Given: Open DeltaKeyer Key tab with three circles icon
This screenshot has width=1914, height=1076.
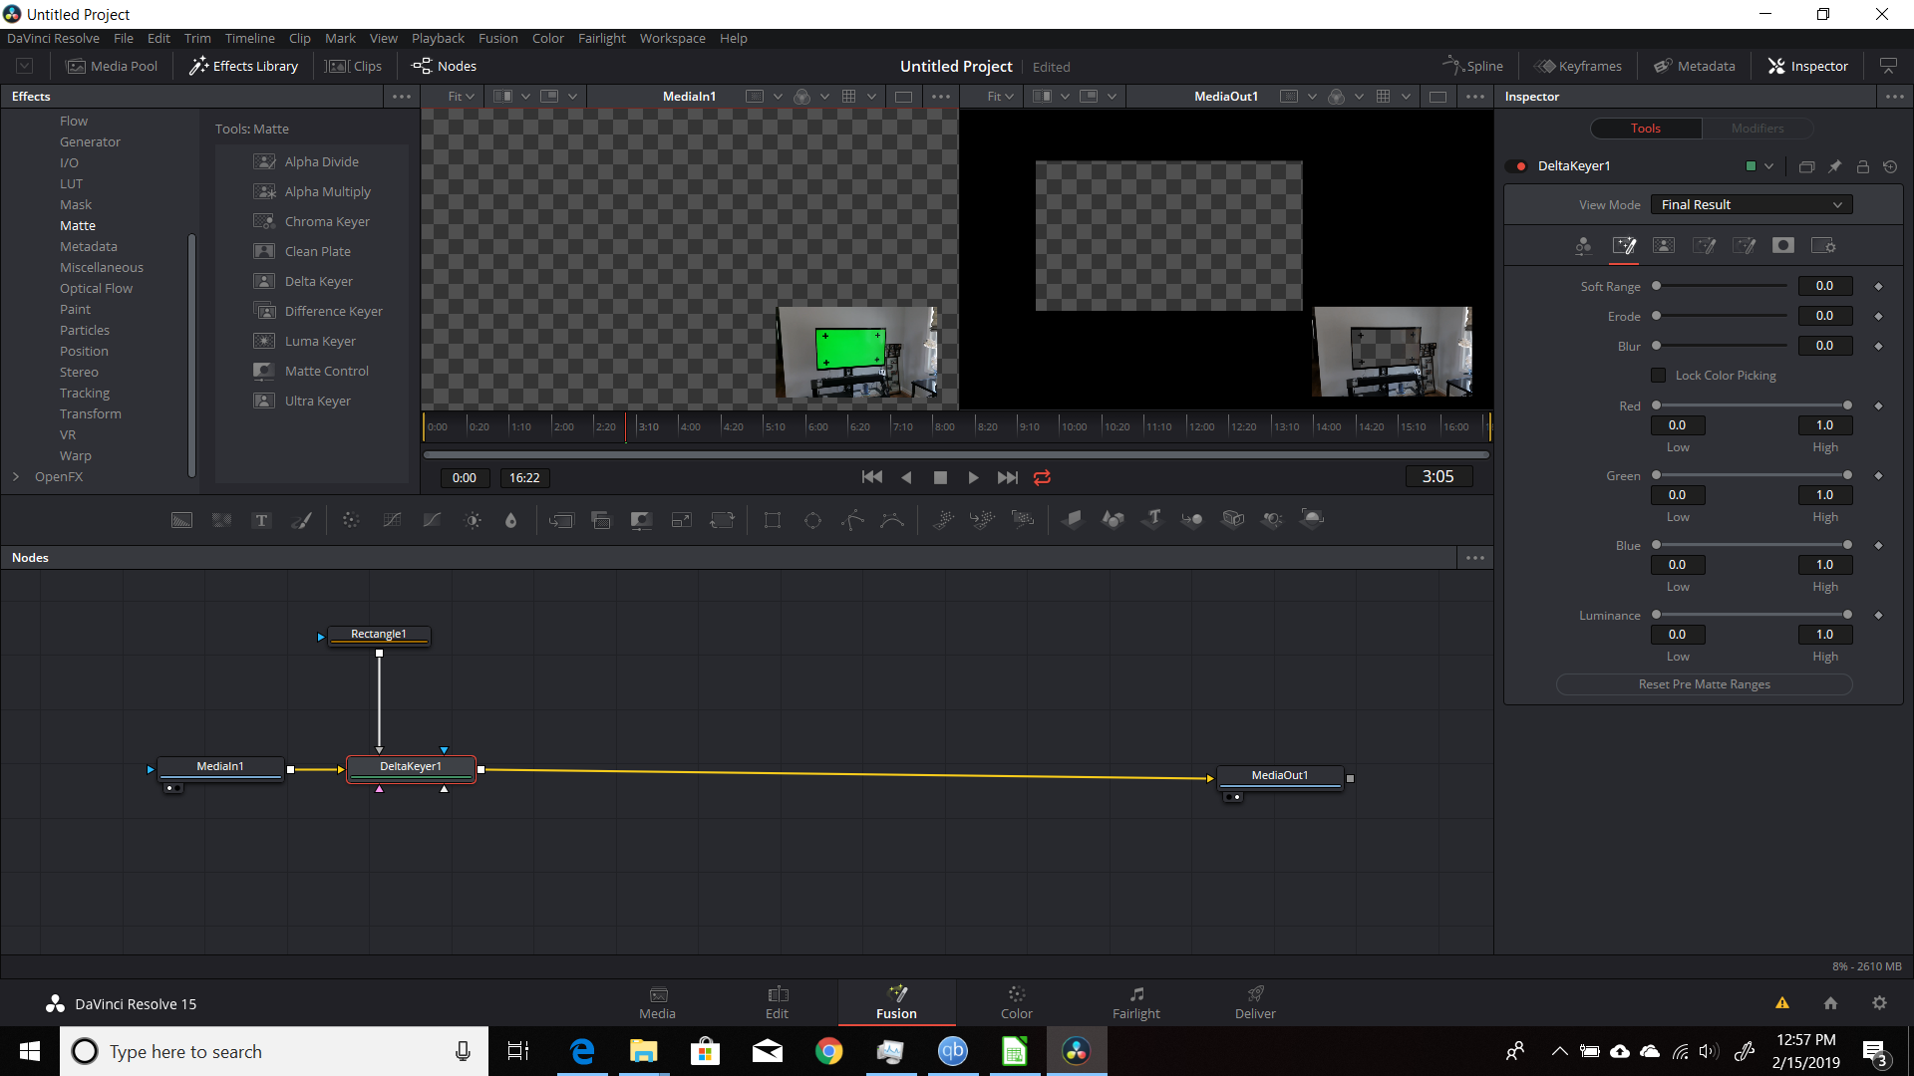Looking at the screenshot, I should point(1583,245).
